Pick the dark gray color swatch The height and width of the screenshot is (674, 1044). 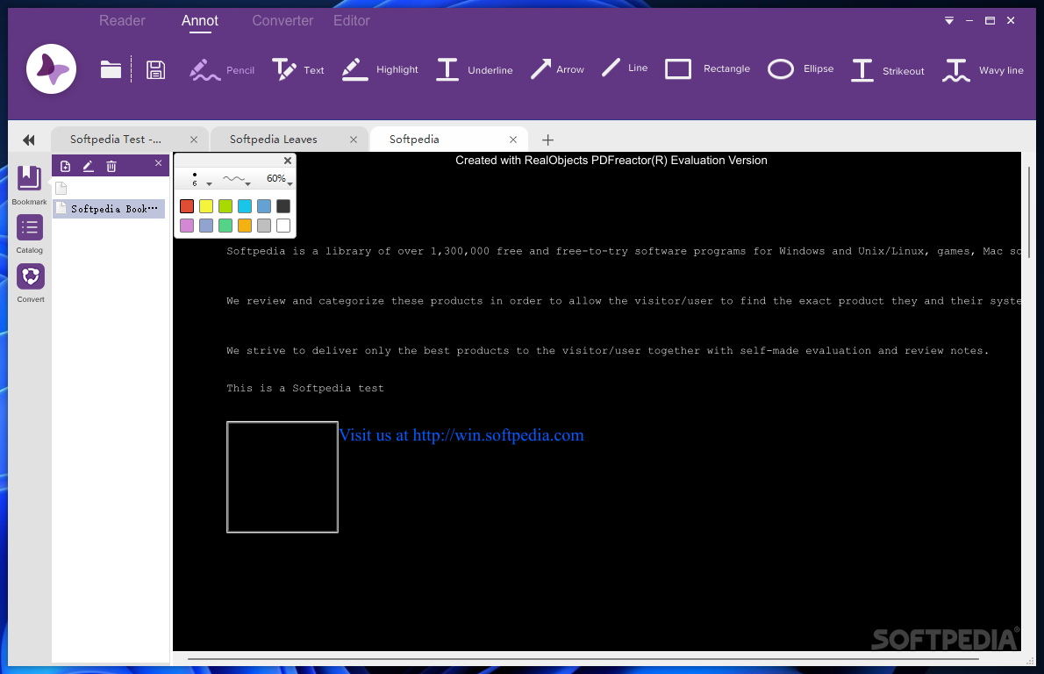click(x=283, y=206)
